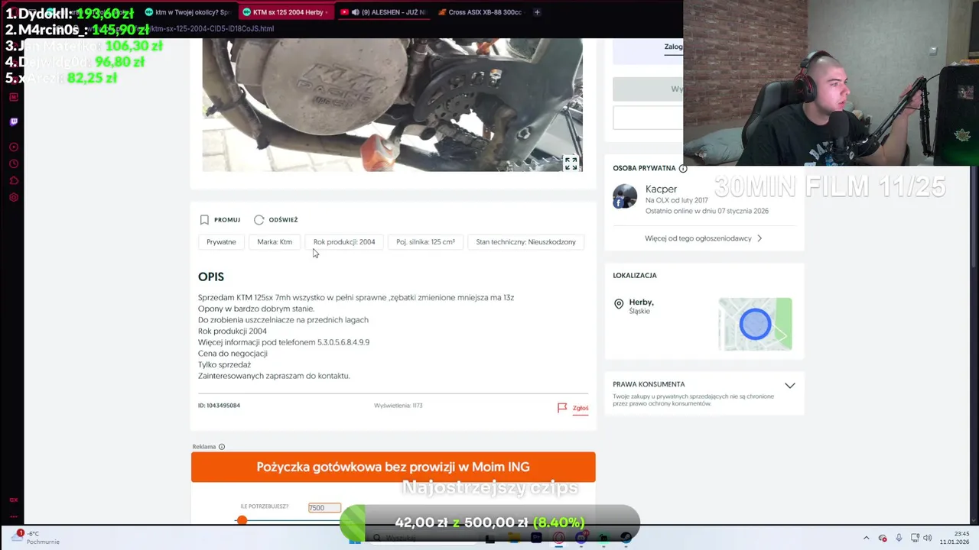Click the info icon next to Reklama

pos(222,447)
